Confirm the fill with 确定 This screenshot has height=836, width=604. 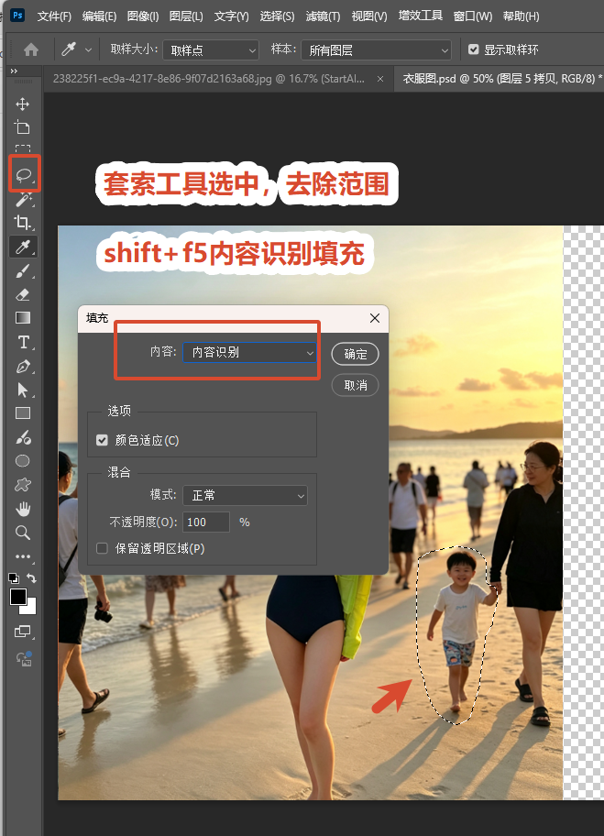355,354
